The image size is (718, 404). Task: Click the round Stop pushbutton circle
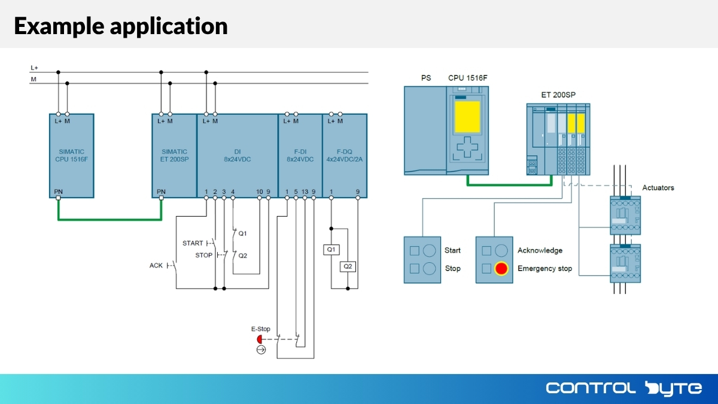click(429, 269)
